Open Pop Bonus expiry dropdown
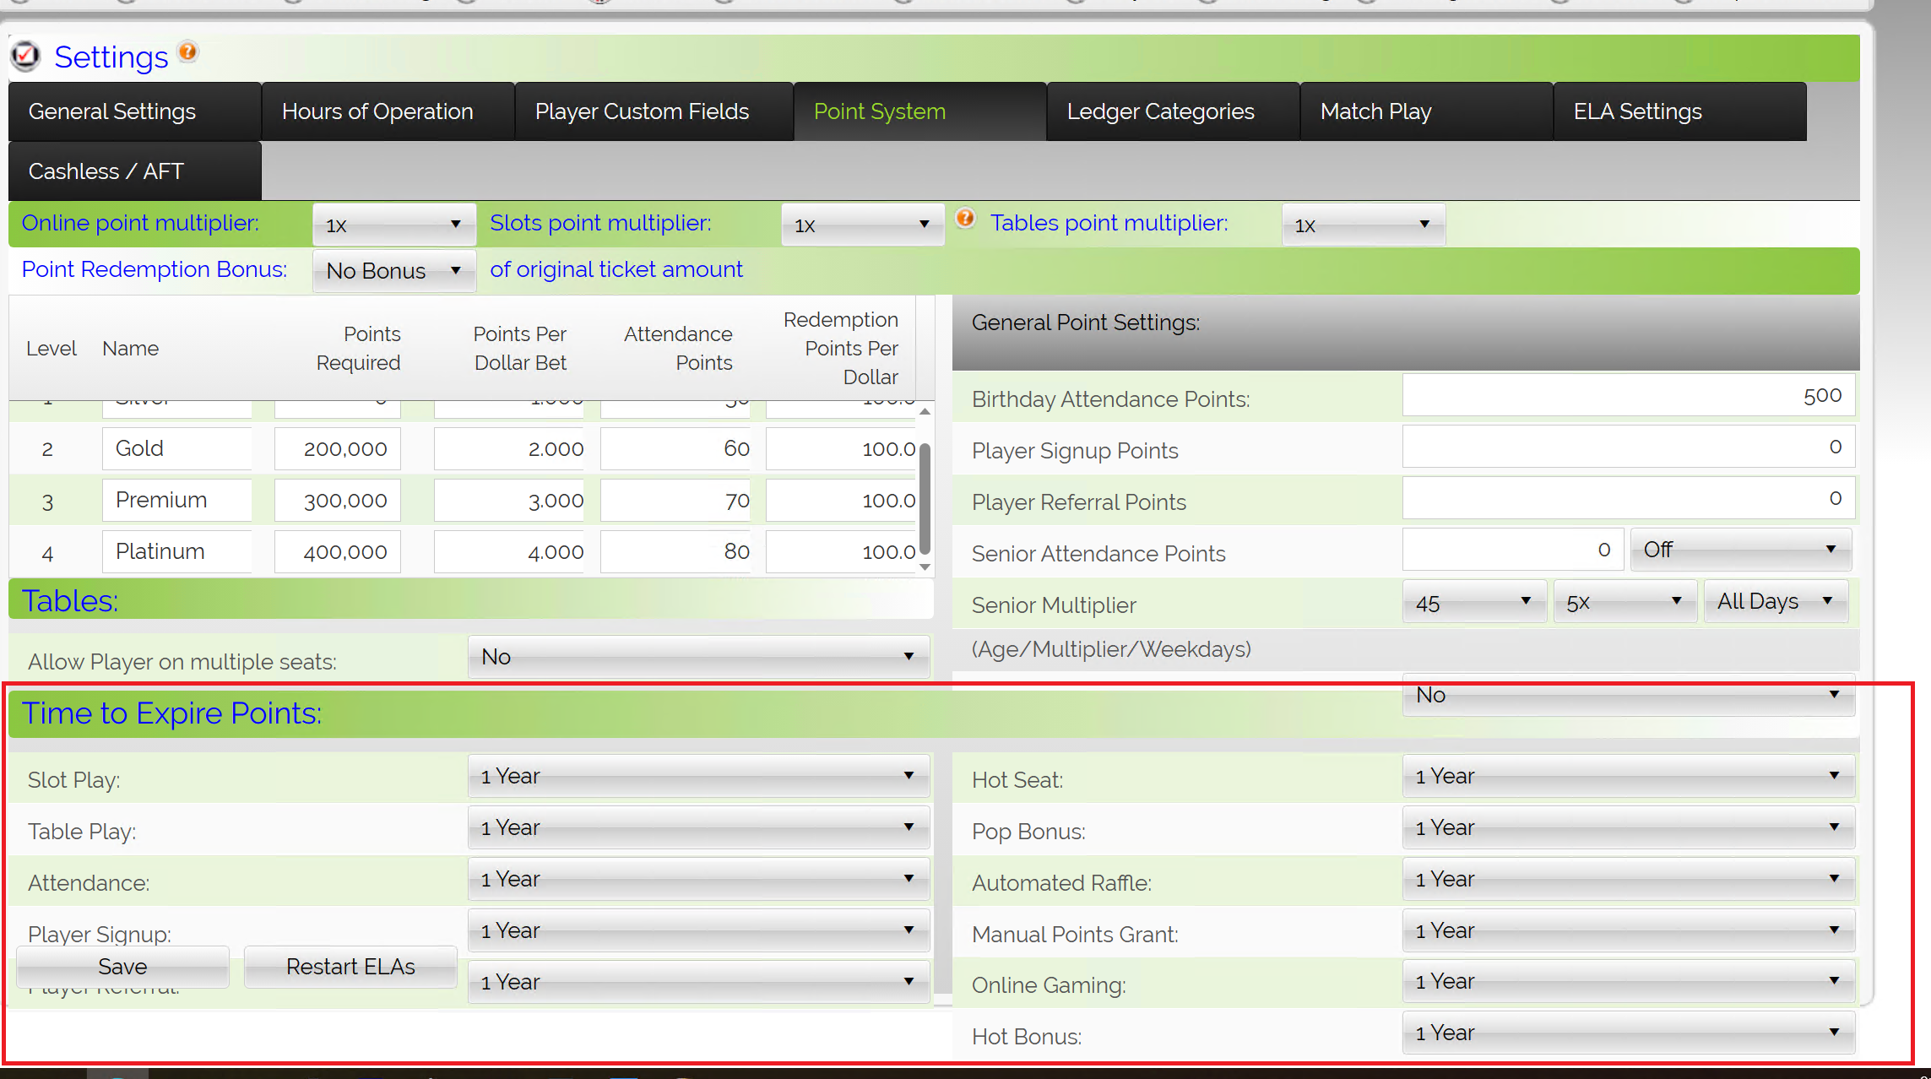 click(x=1629, y=827)
